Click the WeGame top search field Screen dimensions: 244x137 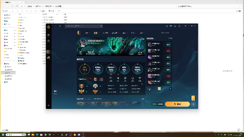pos(84,26)
